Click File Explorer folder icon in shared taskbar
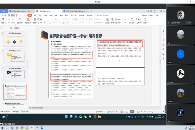195x130 pixels. [x=99, y=117]
